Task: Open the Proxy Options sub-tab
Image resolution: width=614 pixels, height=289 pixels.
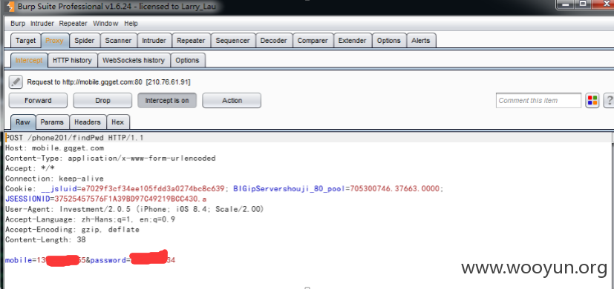Action: coord(188,60)
